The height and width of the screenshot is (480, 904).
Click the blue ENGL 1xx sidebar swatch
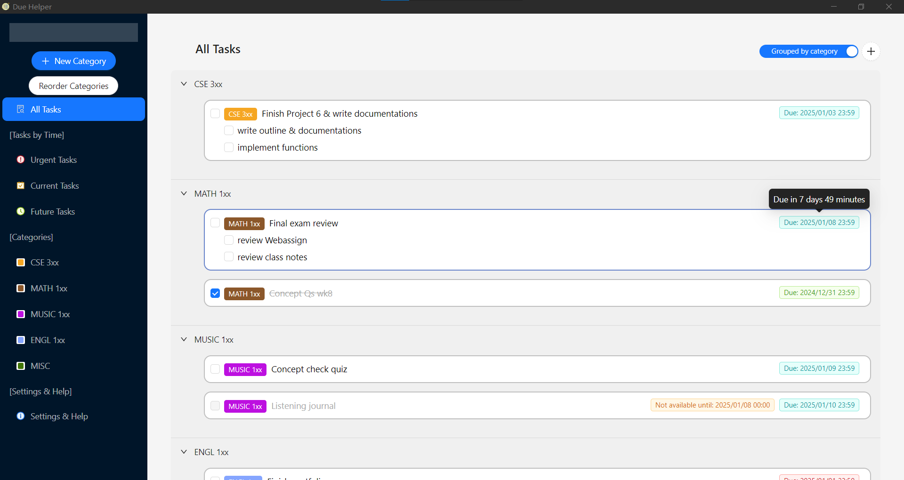pyautogui.click(x=21, y=340)
